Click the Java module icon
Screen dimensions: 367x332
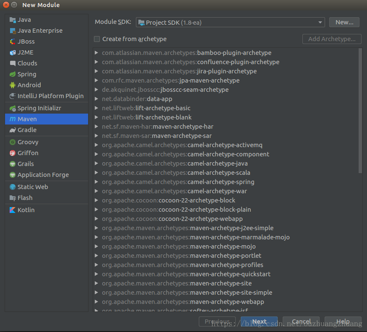pos(13,20)
